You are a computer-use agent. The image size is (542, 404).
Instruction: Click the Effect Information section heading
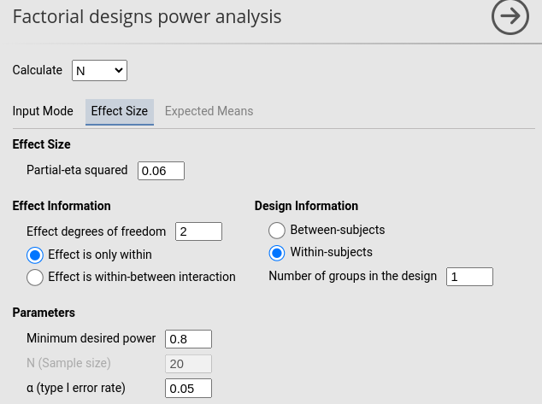[62, 206]
